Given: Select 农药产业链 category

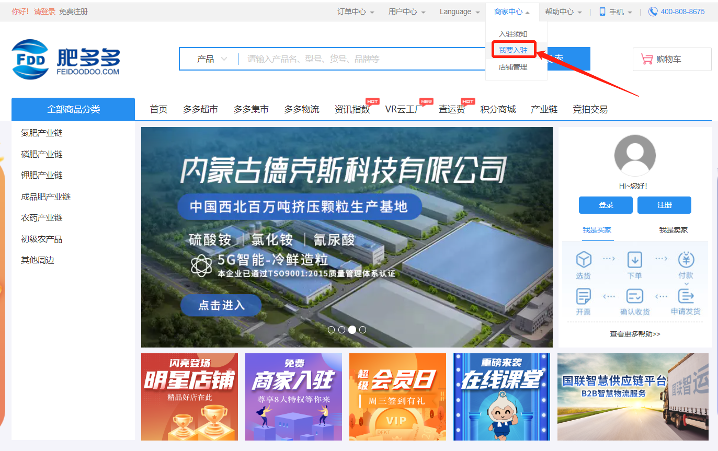Looking at the screenshot, I should tap(42, 217).
